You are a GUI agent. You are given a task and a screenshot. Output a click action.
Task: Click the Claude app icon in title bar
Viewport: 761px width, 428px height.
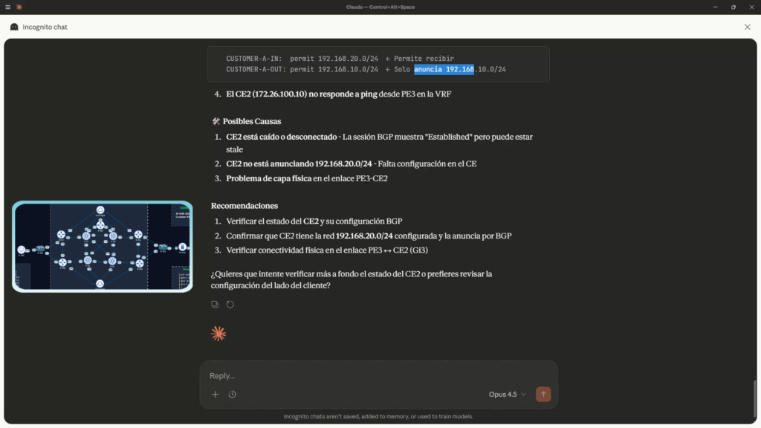19,7
